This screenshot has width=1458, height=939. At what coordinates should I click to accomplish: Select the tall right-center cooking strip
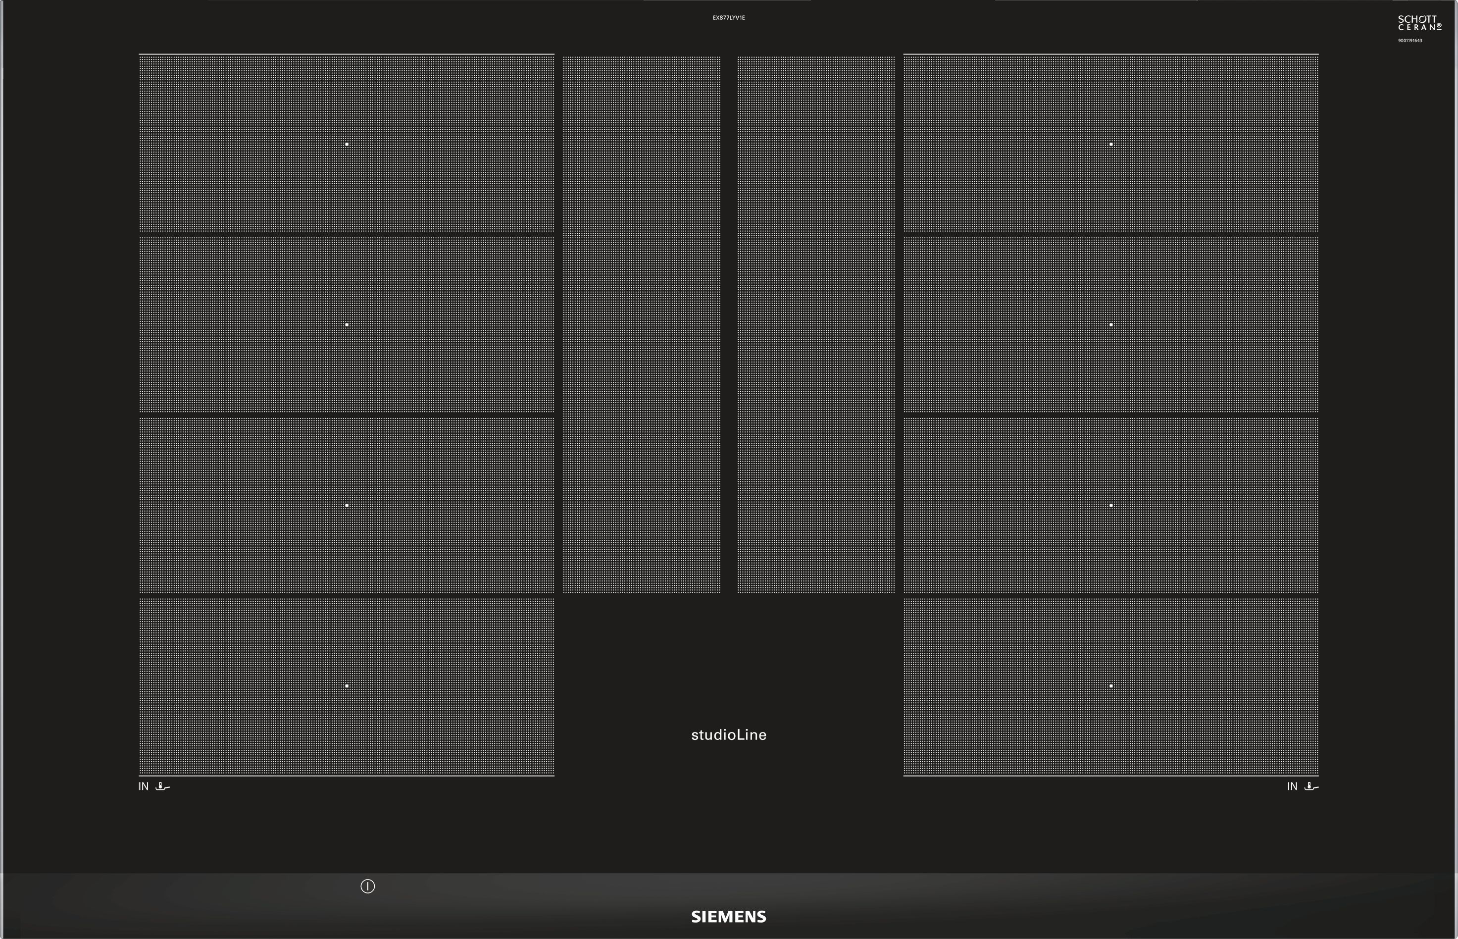815,324
